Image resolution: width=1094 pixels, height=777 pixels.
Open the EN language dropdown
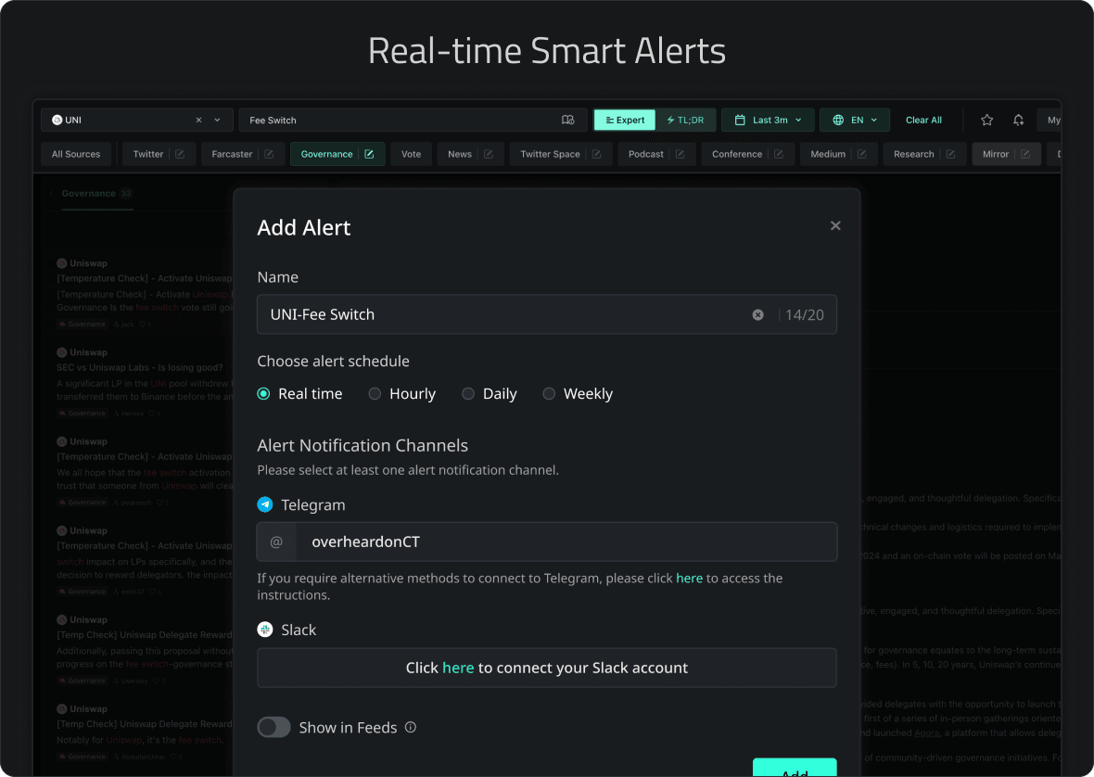854,120
